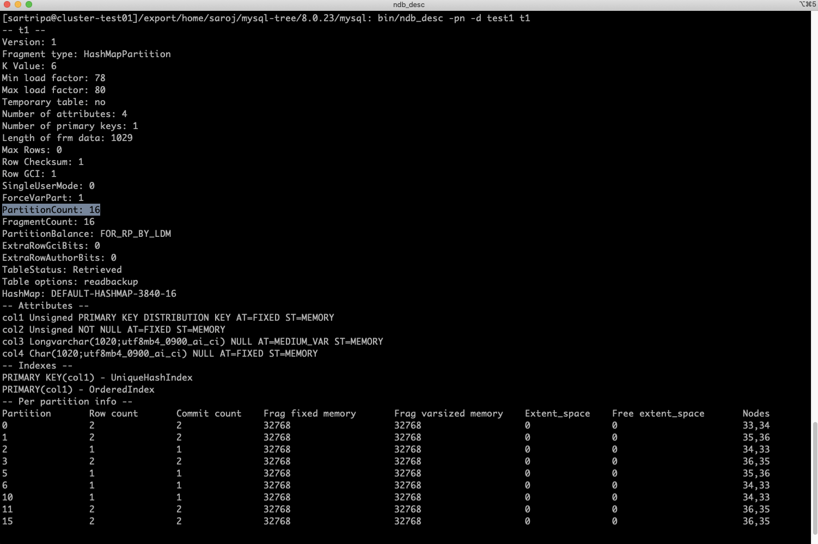Image resolution: width=818 pixels, height=544 pixels.
Task: Click the 'Free extent_space' column header
Action: pyautogui.click(x=658, y=413)
